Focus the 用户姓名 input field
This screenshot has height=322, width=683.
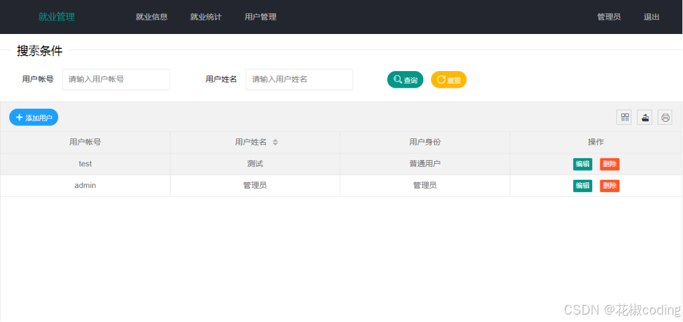click(300, 79)
